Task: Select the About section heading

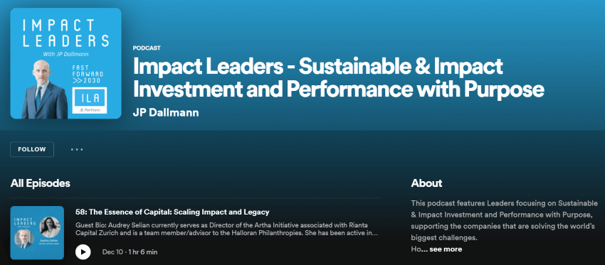Action: coord(427,183)
